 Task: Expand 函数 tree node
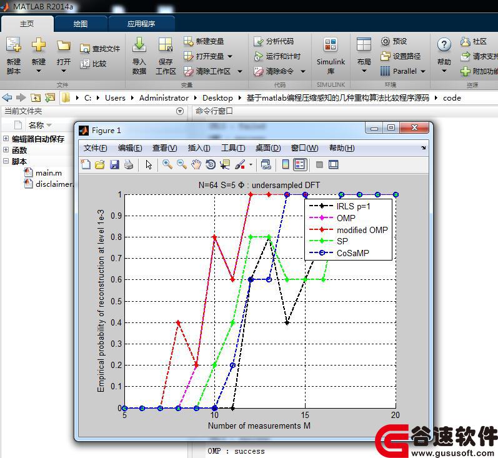tap(6, 149)
